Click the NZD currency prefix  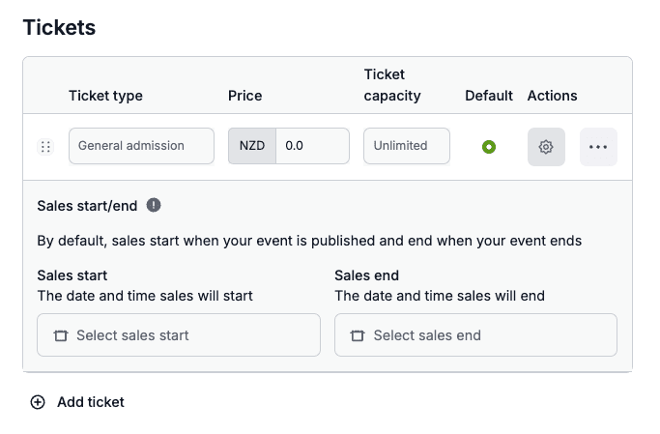coord(252,146)
